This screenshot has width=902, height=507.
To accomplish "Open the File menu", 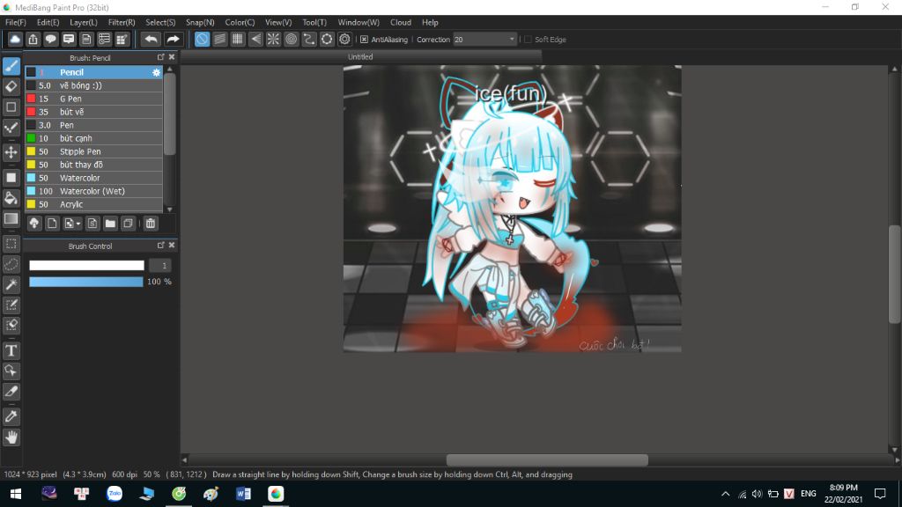I will tap(16, 22).
